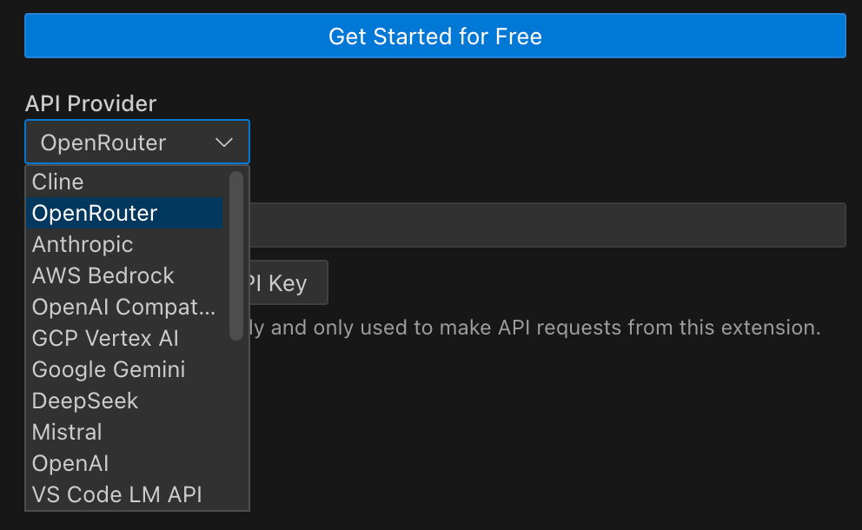Click the partially hidden API Key button
This screenshot has width=862, height=530.
pos(288,282)
